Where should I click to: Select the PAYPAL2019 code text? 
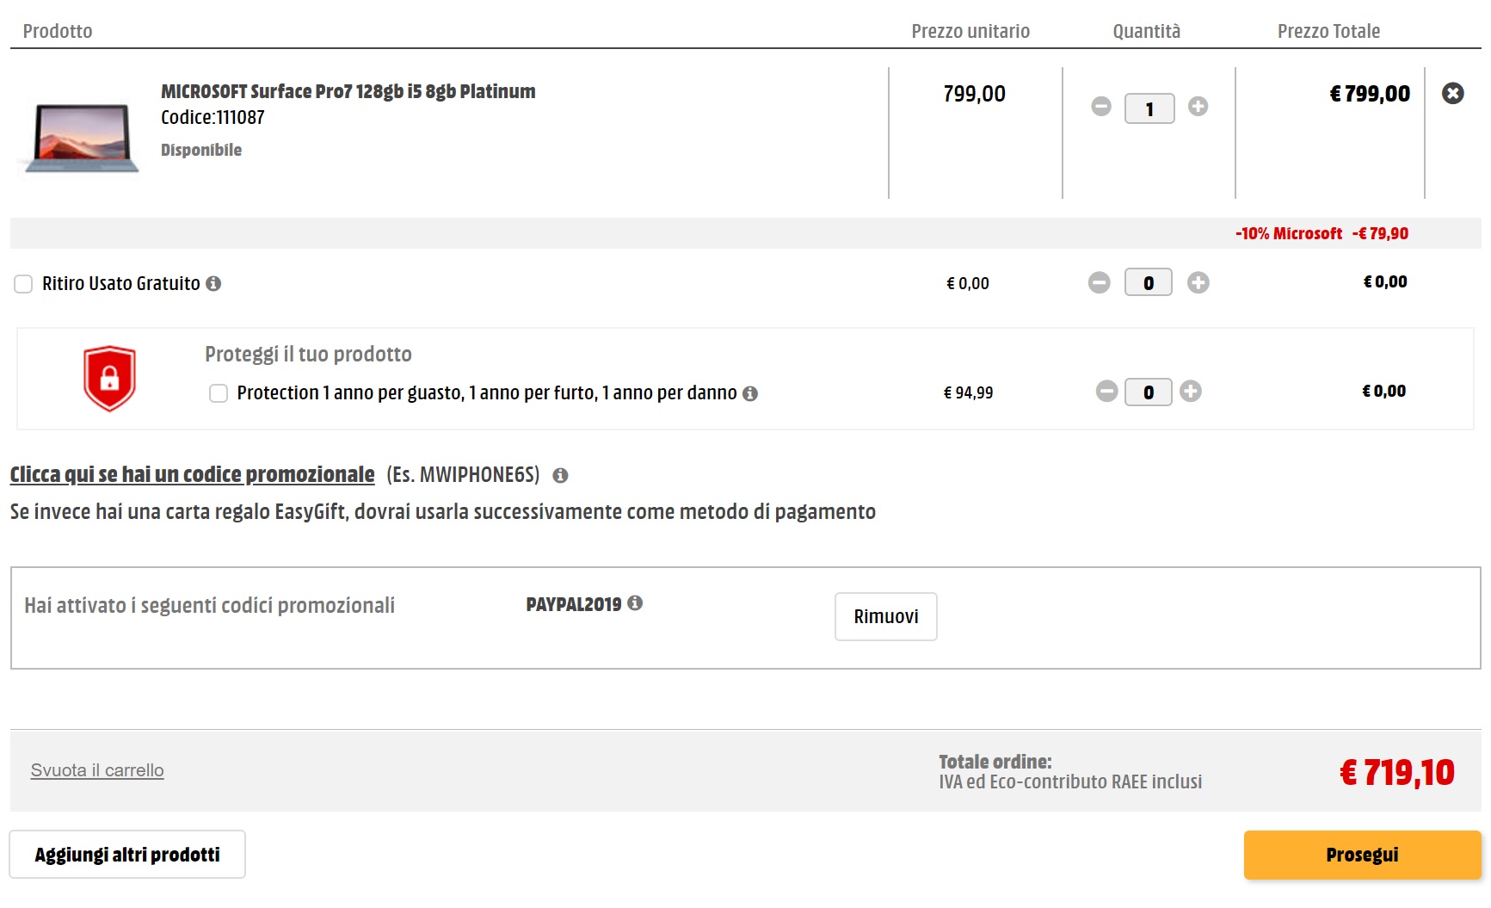(x=574, y=604)
